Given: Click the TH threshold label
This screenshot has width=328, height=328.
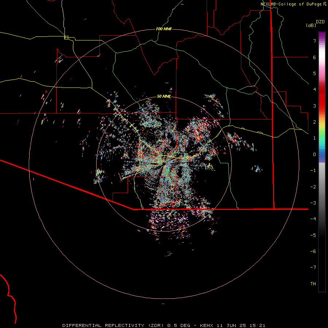Looking at the screenshot, I should [313, 284].
